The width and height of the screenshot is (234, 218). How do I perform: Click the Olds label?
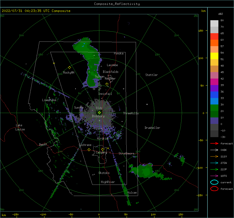[x=99, y=108]
